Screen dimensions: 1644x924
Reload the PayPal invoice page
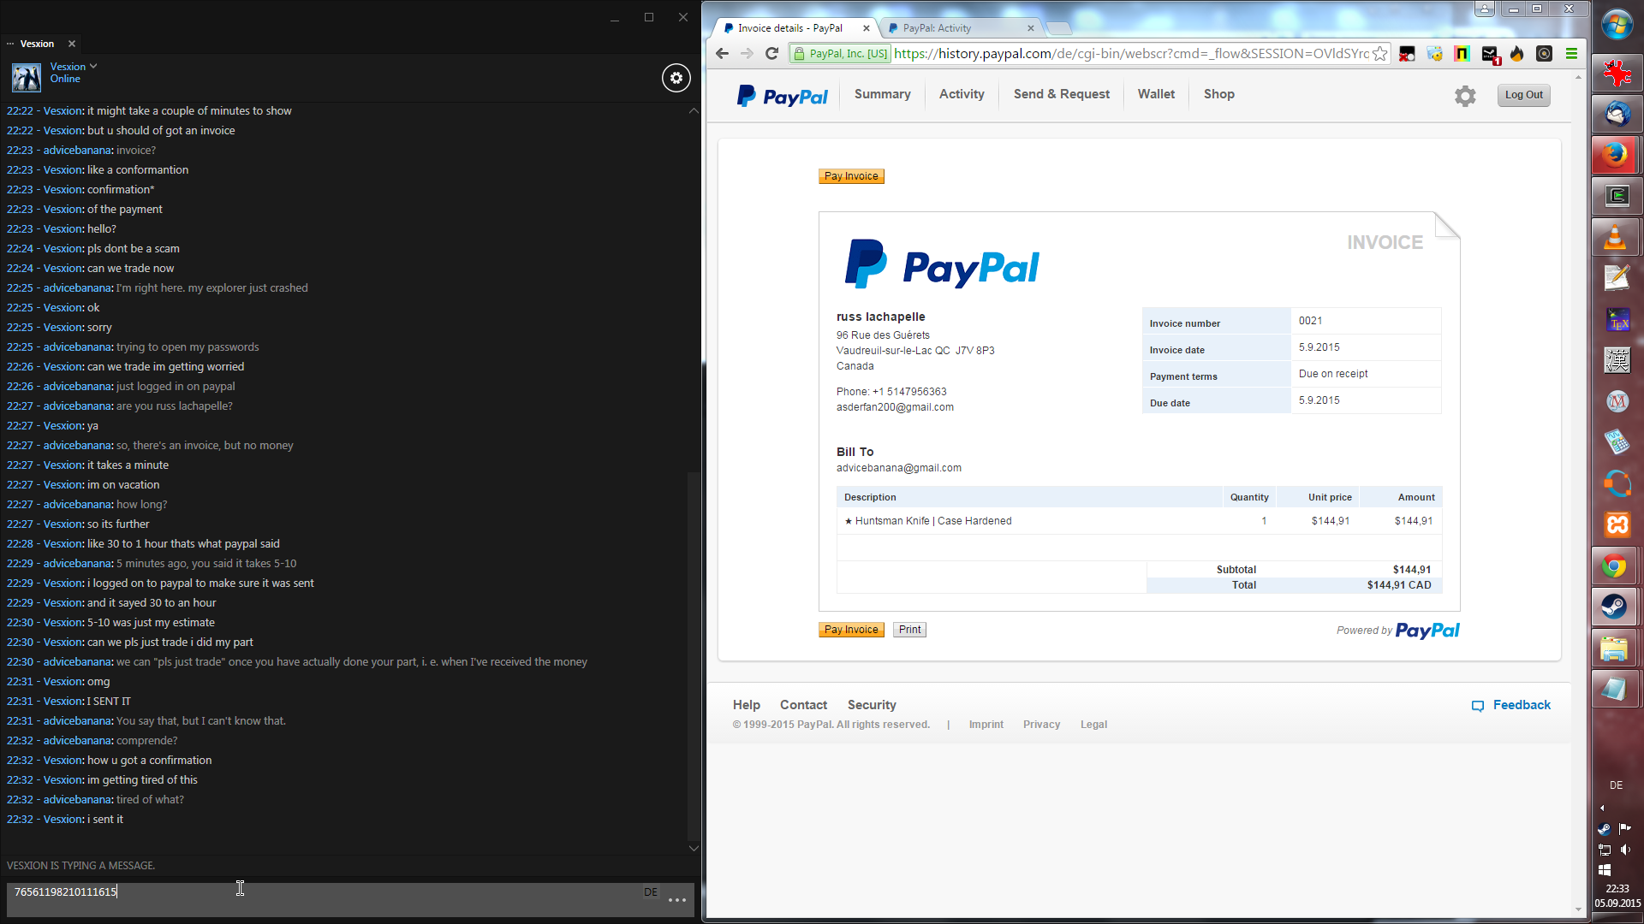tap(771, 54)
